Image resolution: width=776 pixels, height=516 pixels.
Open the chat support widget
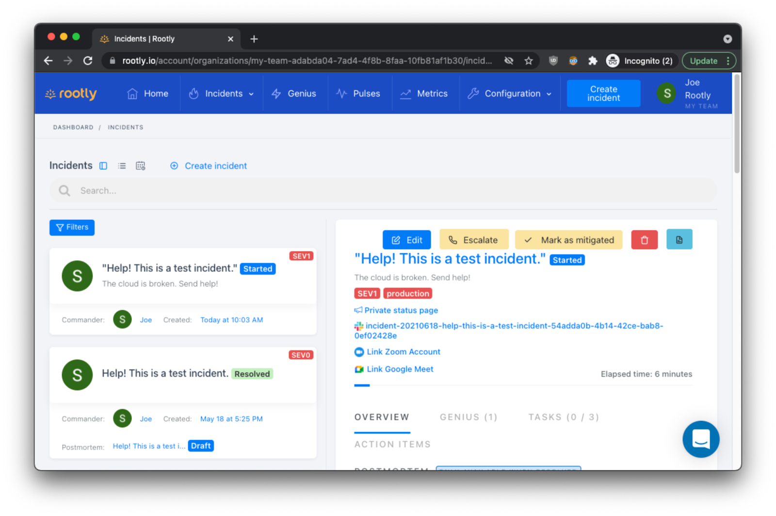[x=701, y=439]
